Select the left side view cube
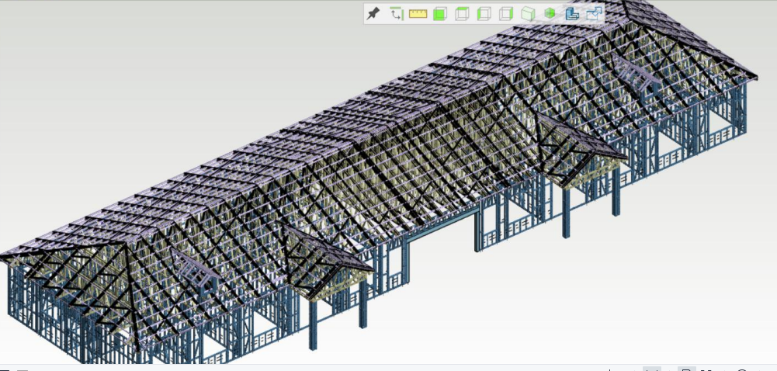This screenshot has width=777, height=371. pyautogui.click(x=484, y=14)
